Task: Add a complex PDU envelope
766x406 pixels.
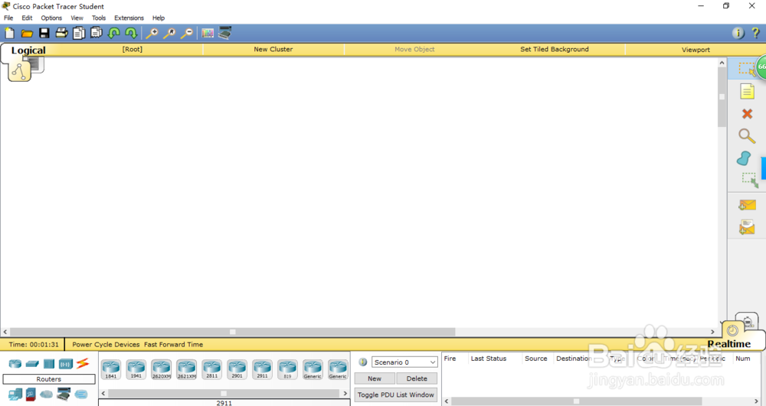Action: click(x=747, y=227)
